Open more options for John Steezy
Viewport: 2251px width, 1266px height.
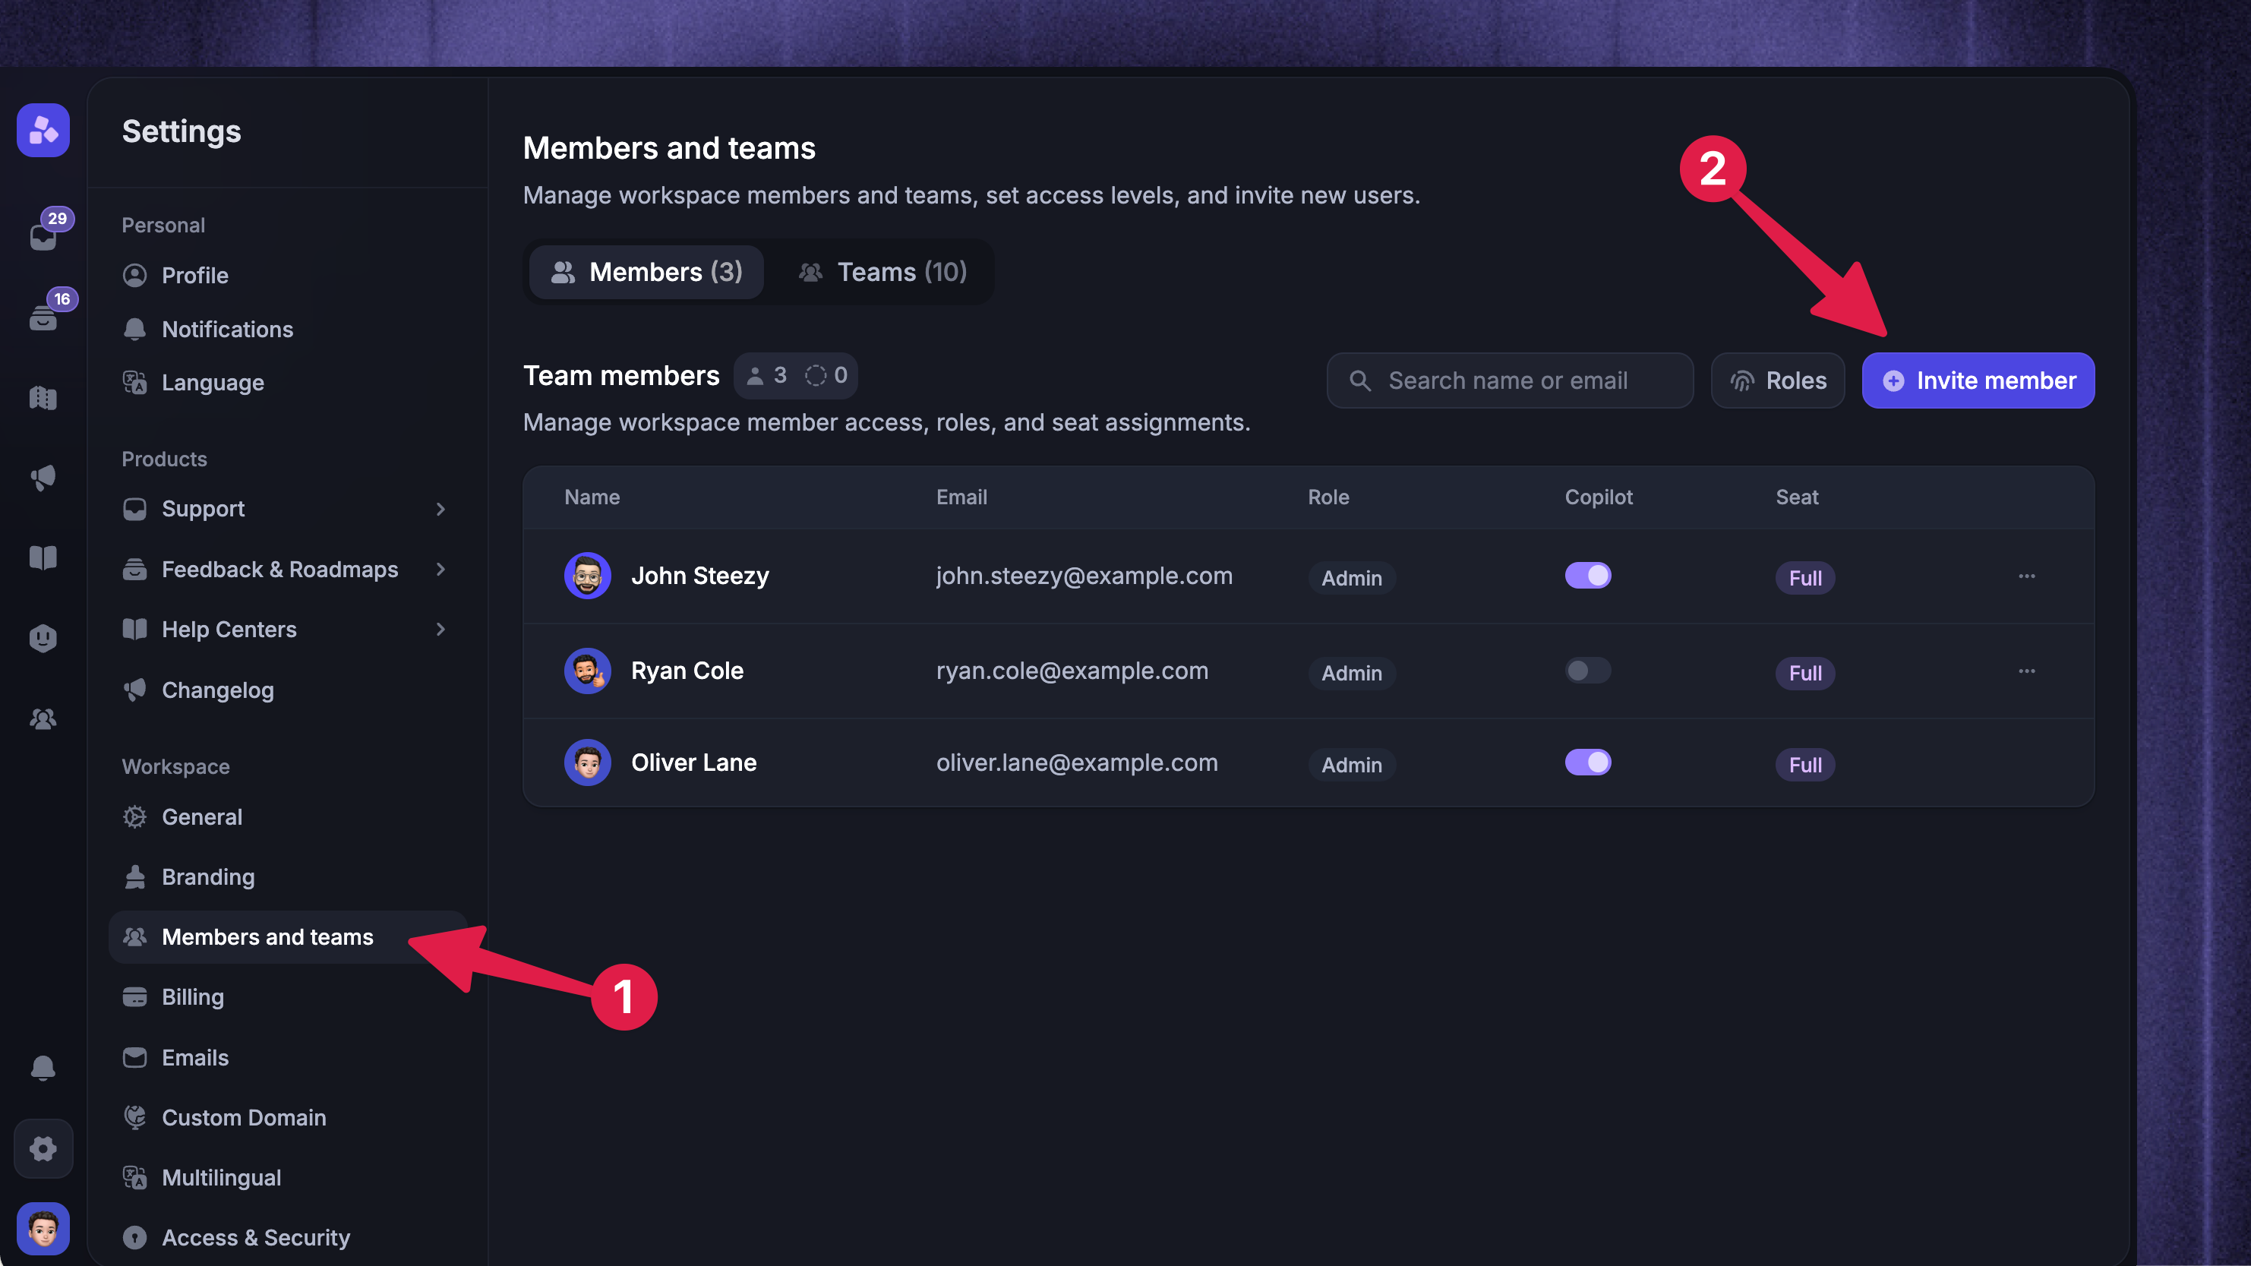point(2026,576)
